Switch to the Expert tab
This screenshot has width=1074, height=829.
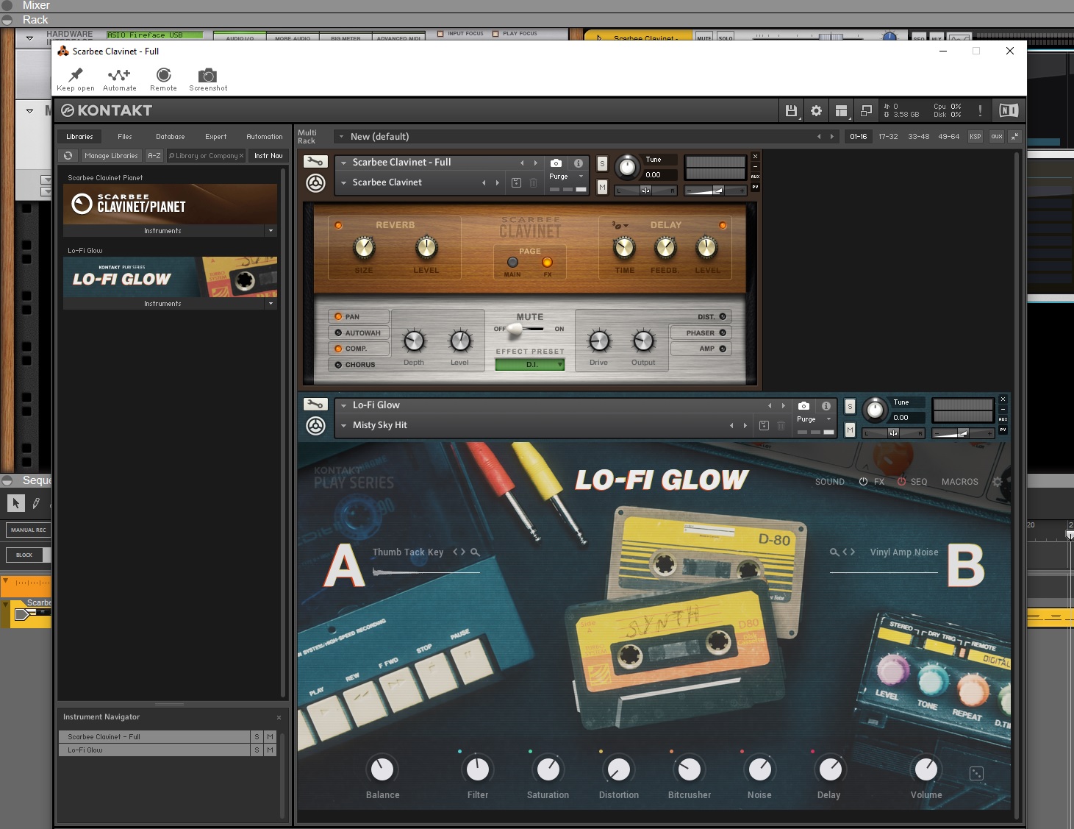[216, 136]
